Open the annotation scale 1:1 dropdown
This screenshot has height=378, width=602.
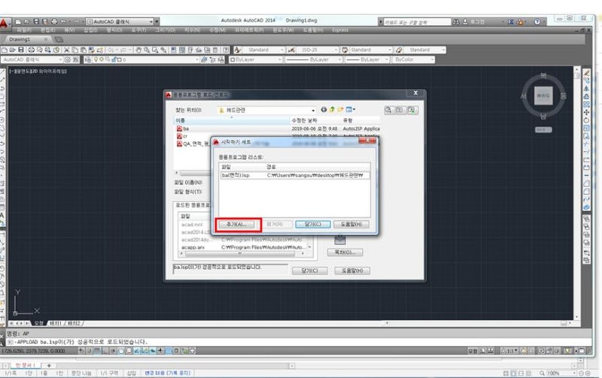(x=509, y=351)
